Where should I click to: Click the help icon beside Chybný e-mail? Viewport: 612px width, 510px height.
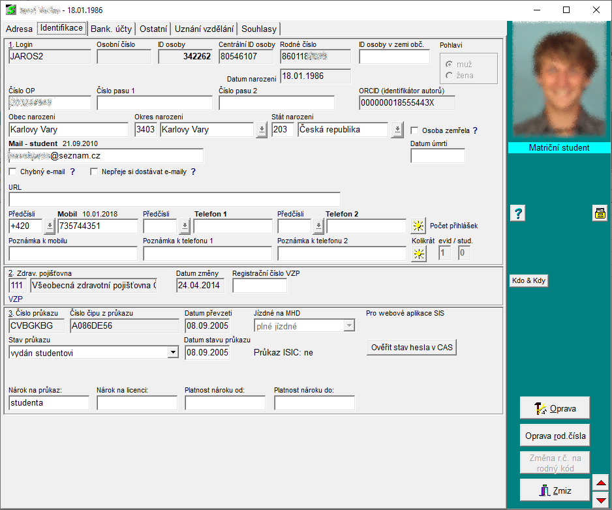pyautogui.click(x=72, y=172)
